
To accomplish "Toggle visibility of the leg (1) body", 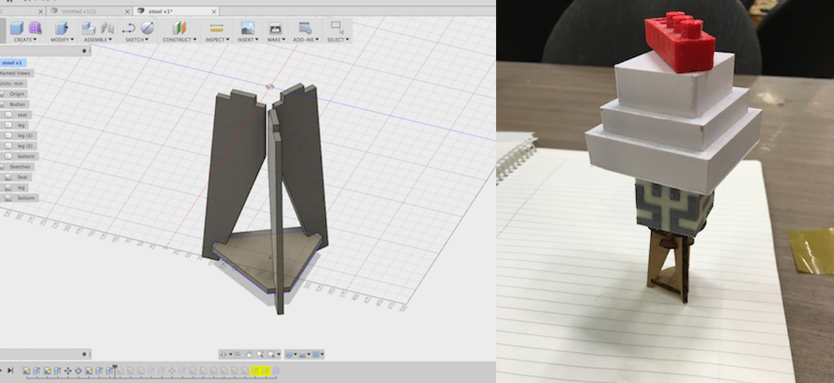I will pos(8,136).
